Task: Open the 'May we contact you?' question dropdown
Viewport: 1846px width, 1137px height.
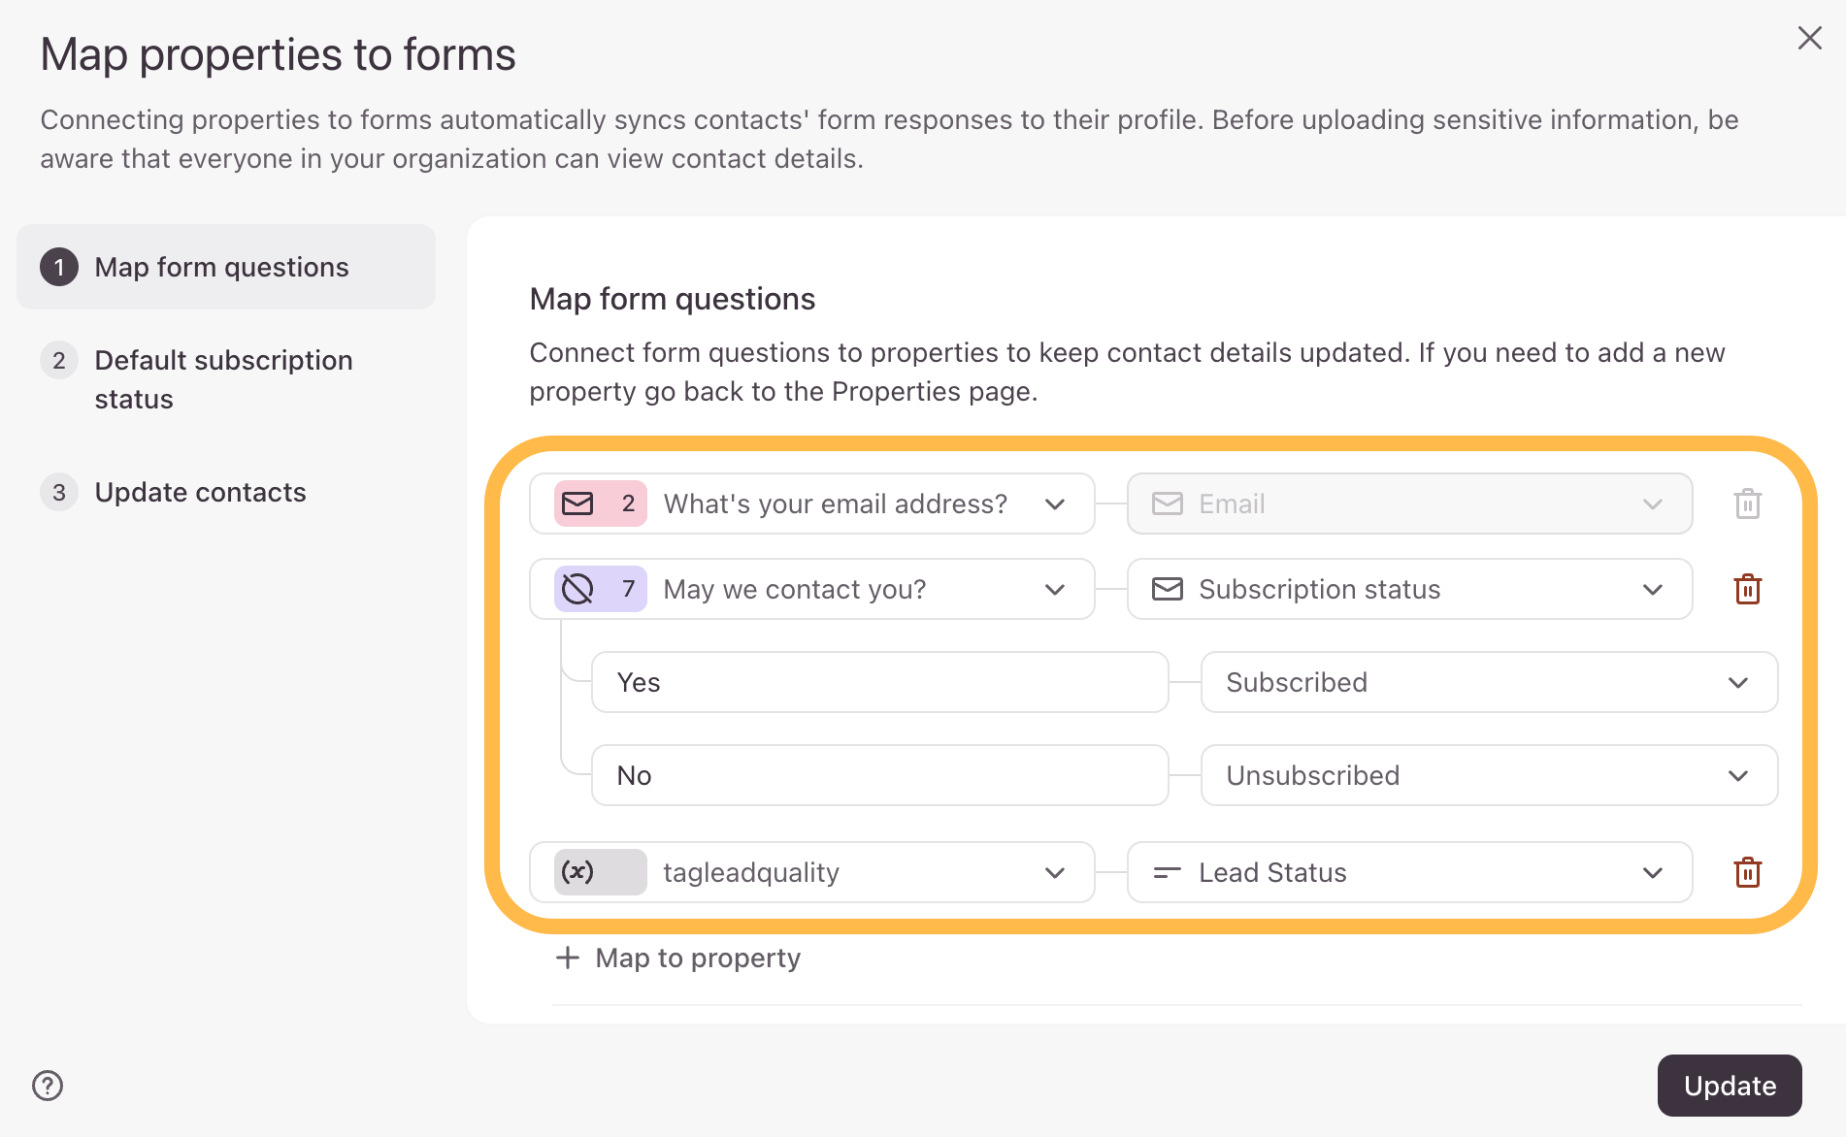Action: (x=1055, y=589)
